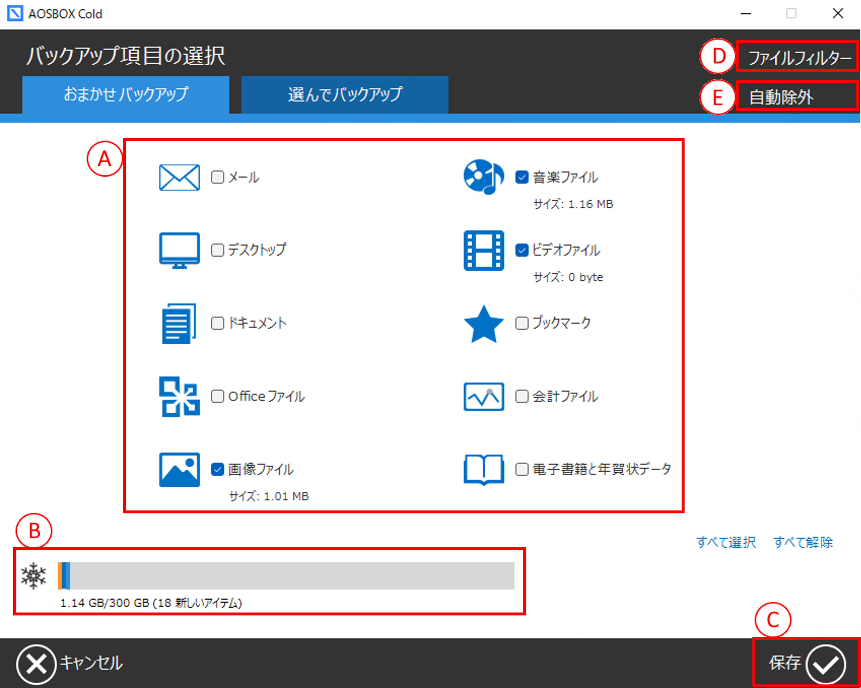Click the music disc icon
The height and width of the screenshot is (688, 861).
click(483, 177)
